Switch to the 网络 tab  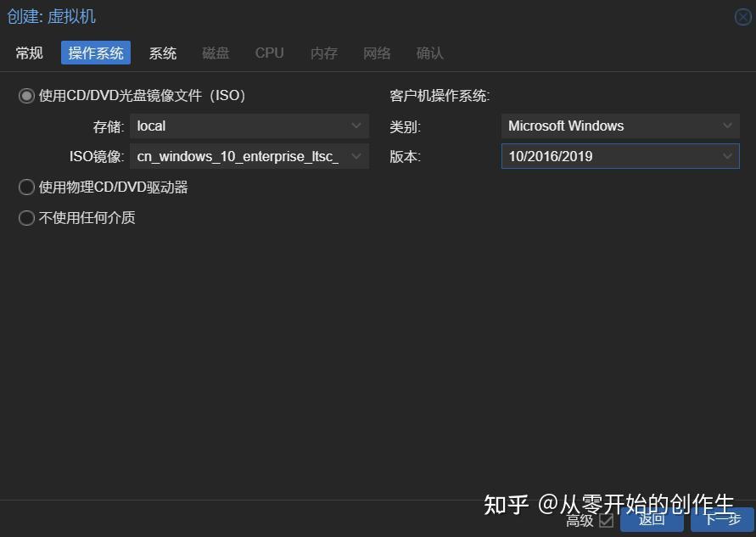[x=377, y=53]
